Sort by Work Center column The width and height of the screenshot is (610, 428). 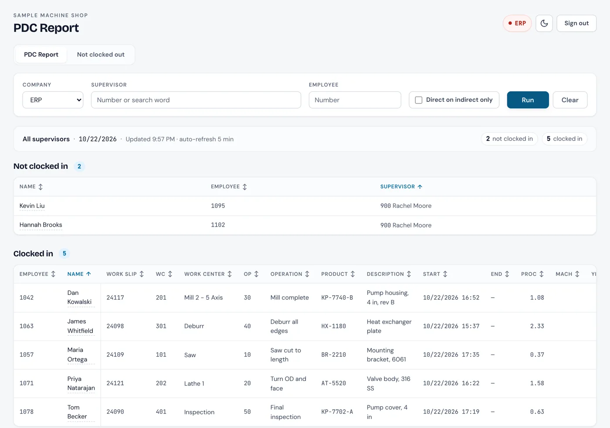pos(208,274)
